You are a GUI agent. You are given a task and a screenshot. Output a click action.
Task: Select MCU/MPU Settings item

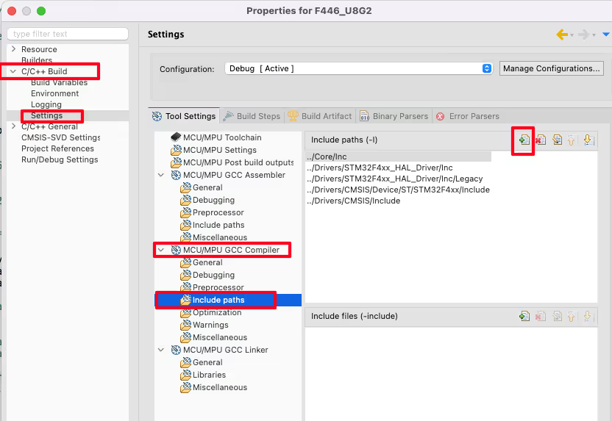click(214, 150)
